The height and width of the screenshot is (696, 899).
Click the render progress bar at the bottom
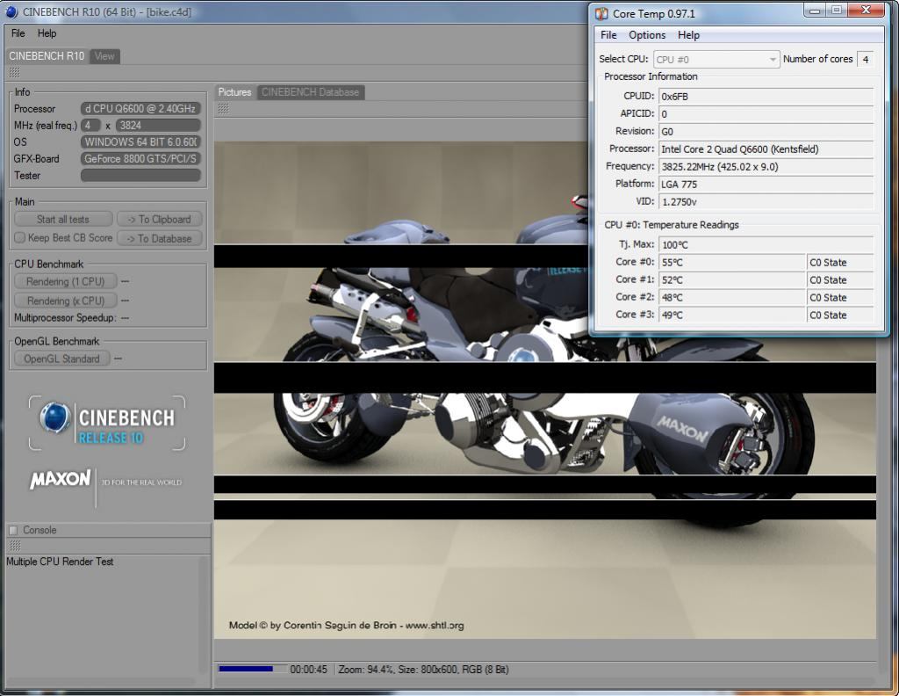coord(252,669)
